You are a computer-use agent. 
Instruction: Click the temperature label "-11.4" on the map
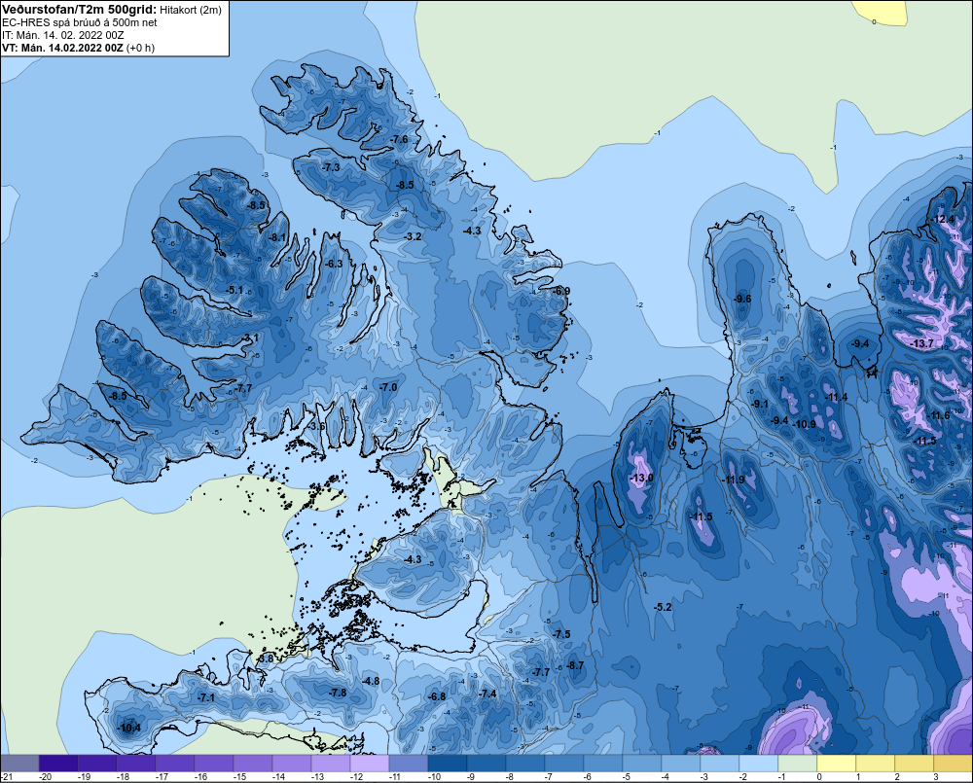click(x=836, y=397)
